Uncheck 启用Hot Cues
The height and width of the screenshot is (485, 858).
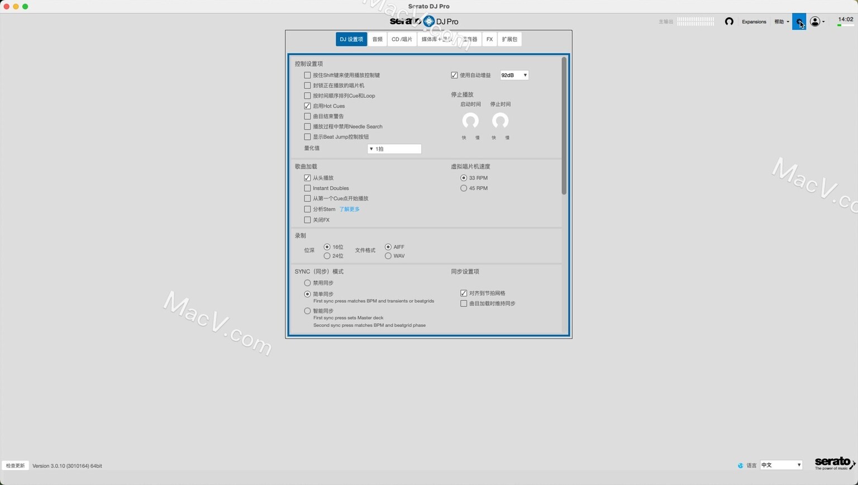(307, 106)
